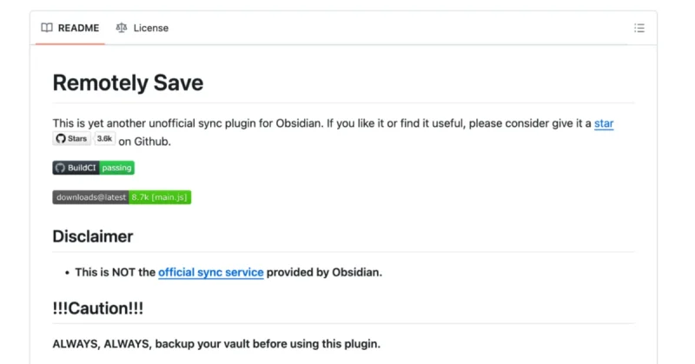695x364 pixels.
Task: Click the GitHub logo in BuildCI badge
Action: pyautogui.click(x=60, y=168)
